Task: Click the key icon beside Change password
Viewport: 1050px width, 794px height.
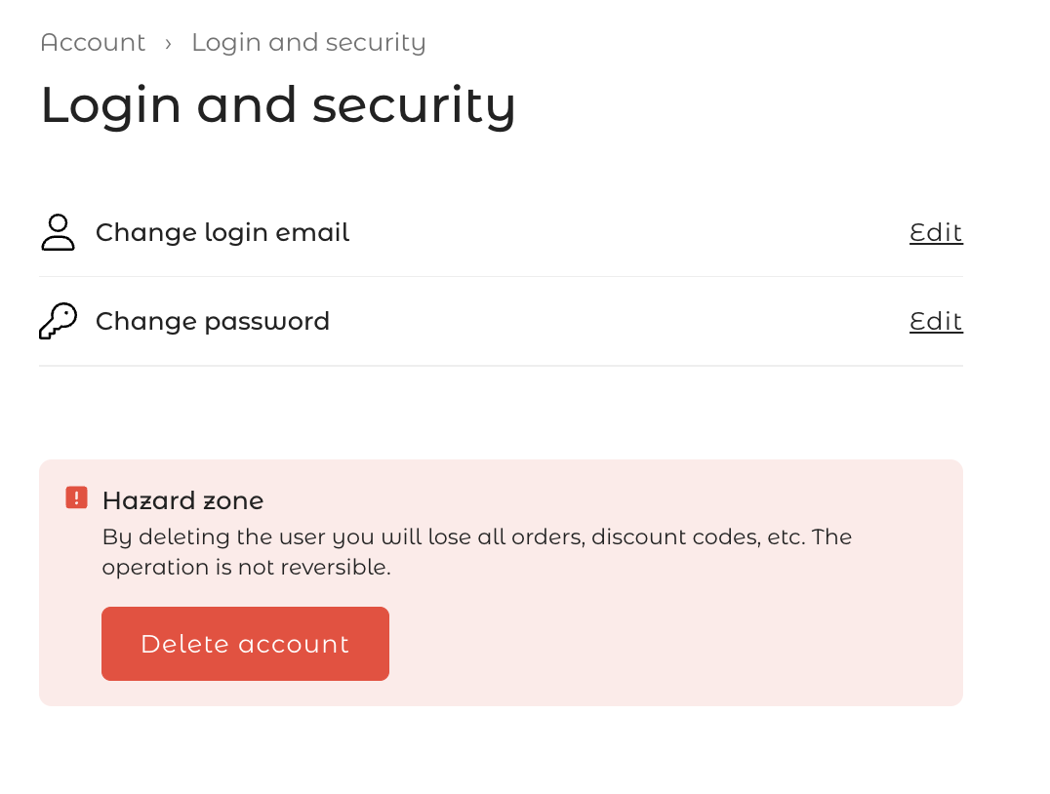Action: click(58, 321)
